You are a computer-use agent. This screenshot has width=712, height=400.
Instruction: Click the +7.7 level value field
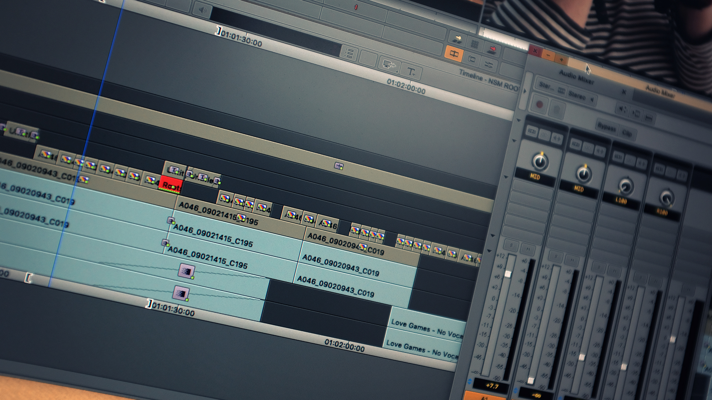pyautogui.click(x=492, y=386)
